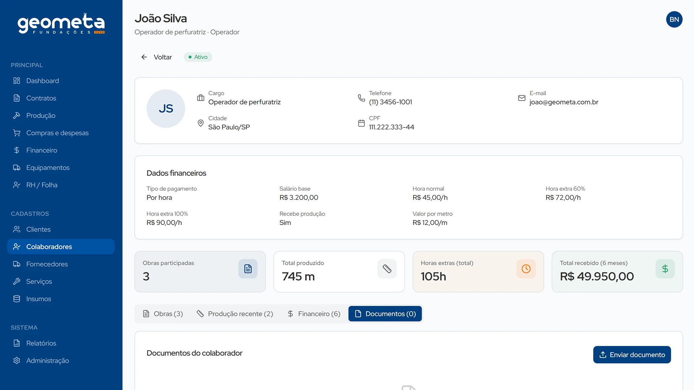
Task: Click the Equipamentos truck icon
Action: 17,168
